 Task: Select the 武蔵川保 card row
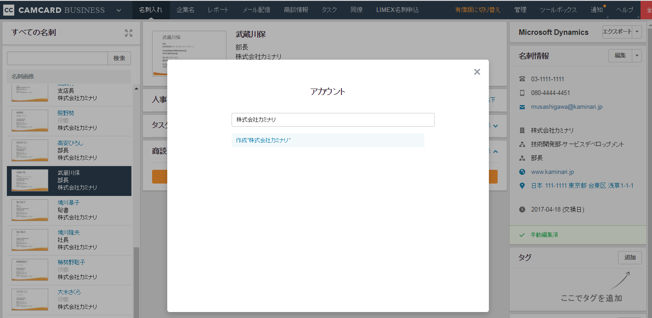pyautogui.click(x=69, y=181)
